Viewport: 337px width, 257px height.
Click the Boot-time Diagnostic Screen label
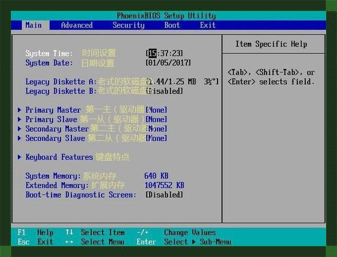pyautogui.click(x=81, y=195)
